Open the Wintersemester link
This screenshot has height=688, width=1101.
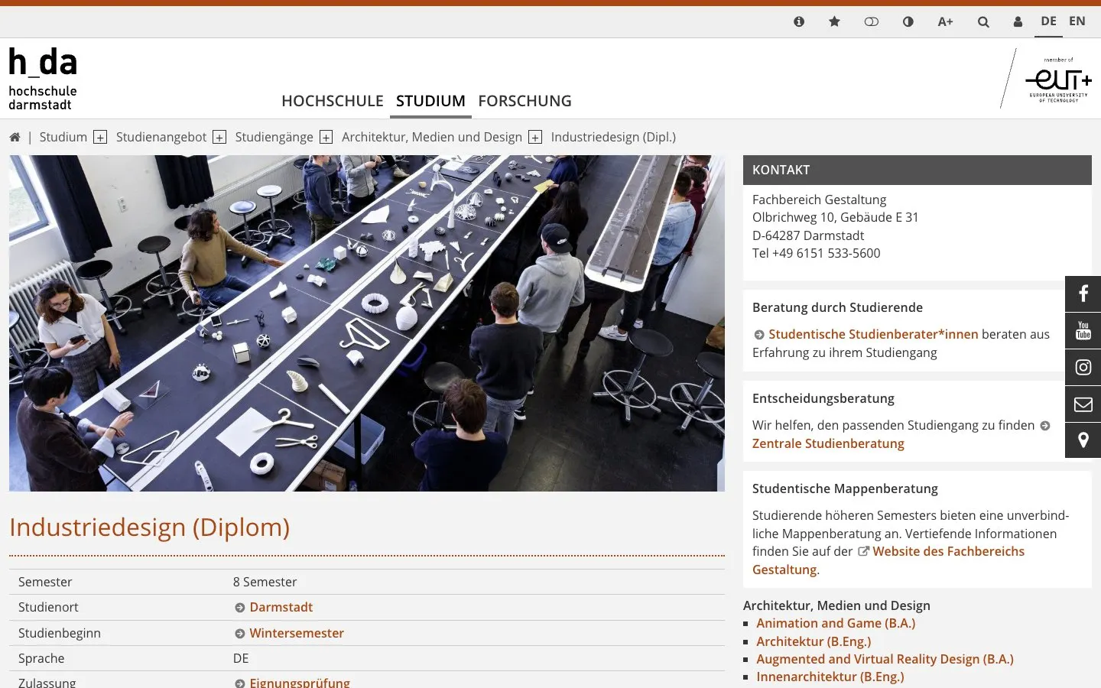click(x=297, y=633)
